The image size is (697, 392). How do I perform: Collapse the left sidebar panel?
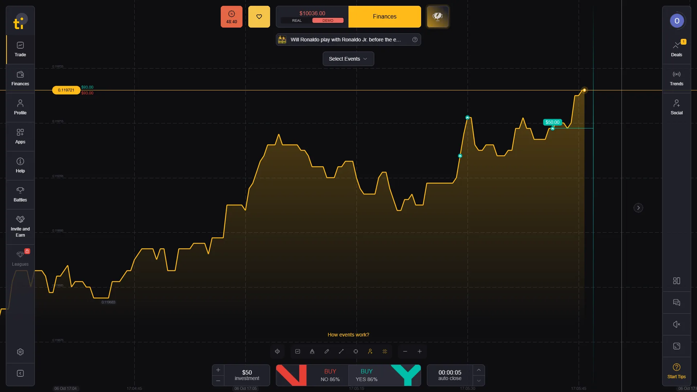click(20, 373)
